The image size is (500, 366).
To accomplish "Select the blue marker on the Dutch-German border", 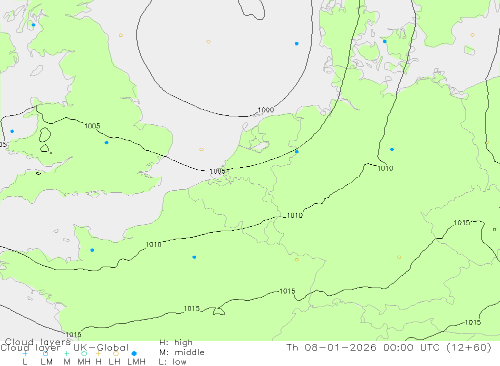I will click(x=296, y=152).
